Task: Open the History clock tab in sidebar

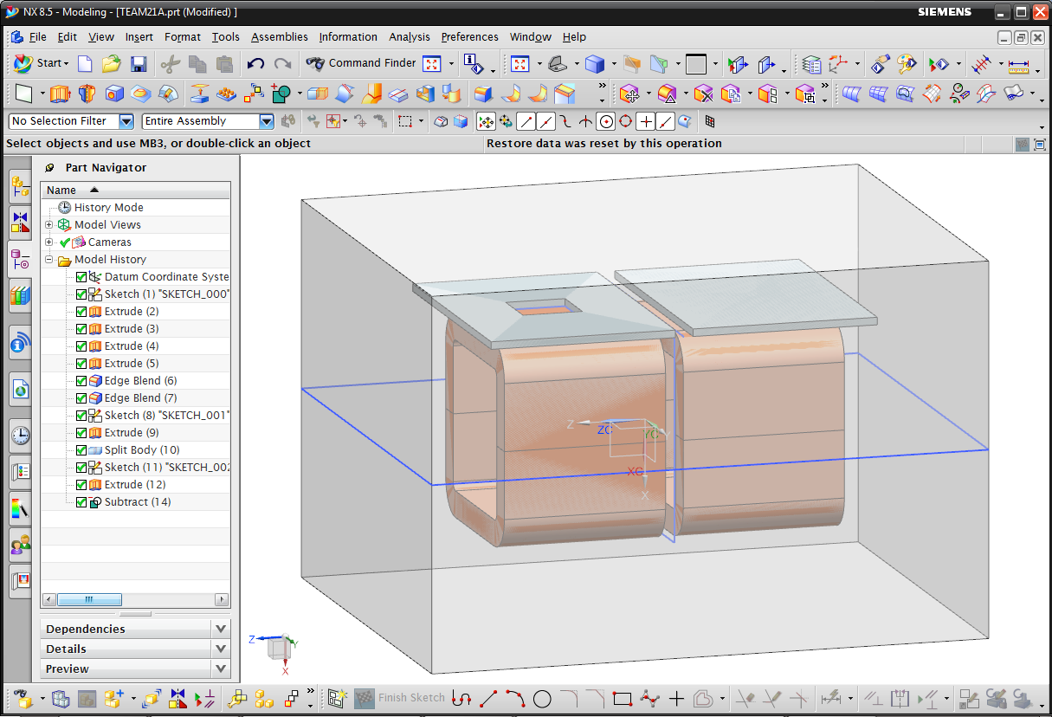Action: (x=19, y=435)
